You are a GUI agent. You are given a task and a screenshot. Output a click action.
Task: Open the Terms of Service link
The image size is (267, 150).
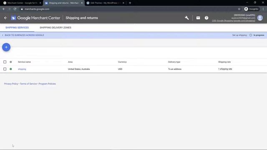point(28,84)
